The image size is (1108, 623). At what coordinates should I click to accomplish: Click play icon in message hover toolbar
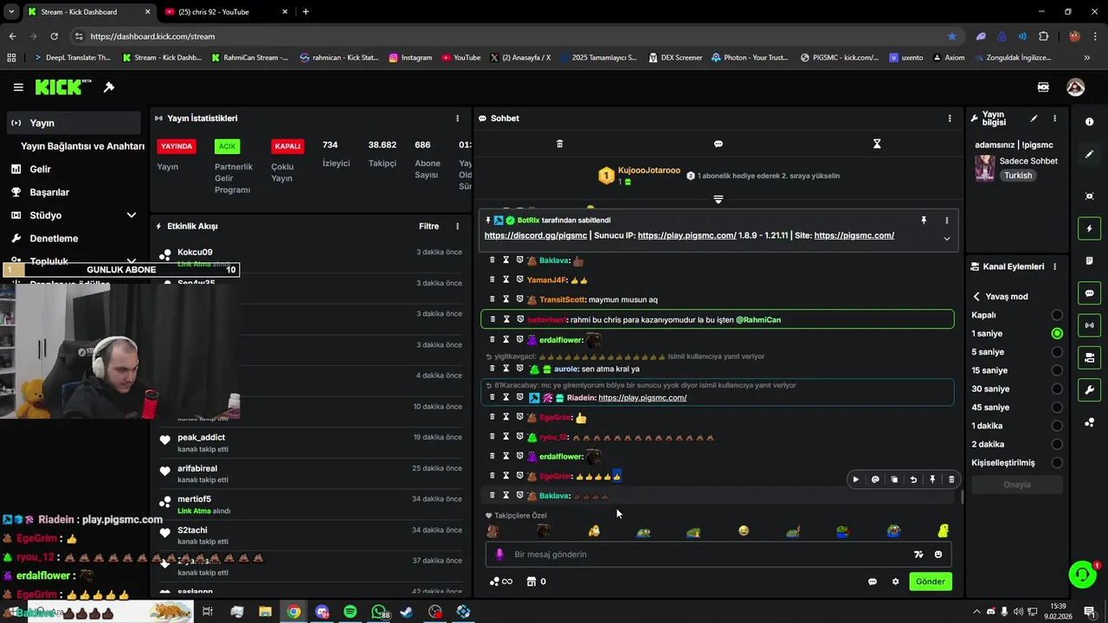pos(856,479)
